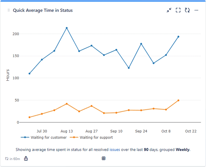This screenshot has height=167, width=206.
Task: Refresh the chart data
Action: coord(187,10)
